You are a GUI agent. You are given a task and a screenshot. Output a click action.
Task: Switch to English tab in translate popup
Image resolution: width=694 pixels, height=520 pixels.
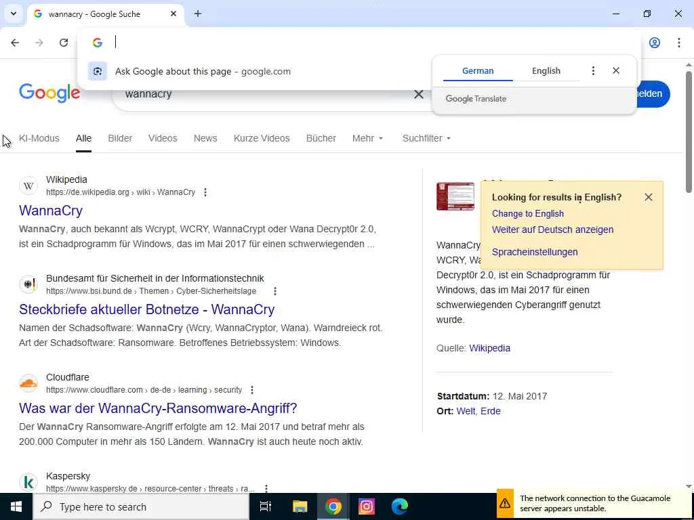pos(546,70)
